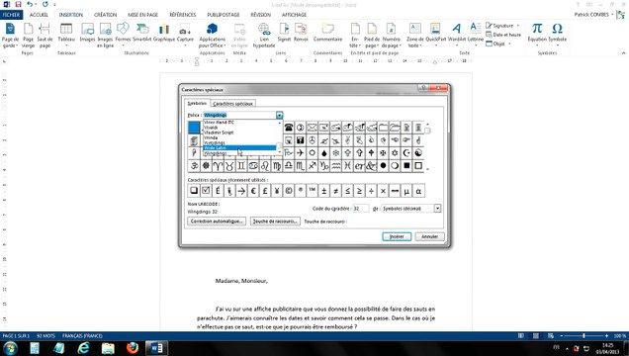Pick the airplane symbol in grid
629x356 pixels.
(x=300, y=152)
